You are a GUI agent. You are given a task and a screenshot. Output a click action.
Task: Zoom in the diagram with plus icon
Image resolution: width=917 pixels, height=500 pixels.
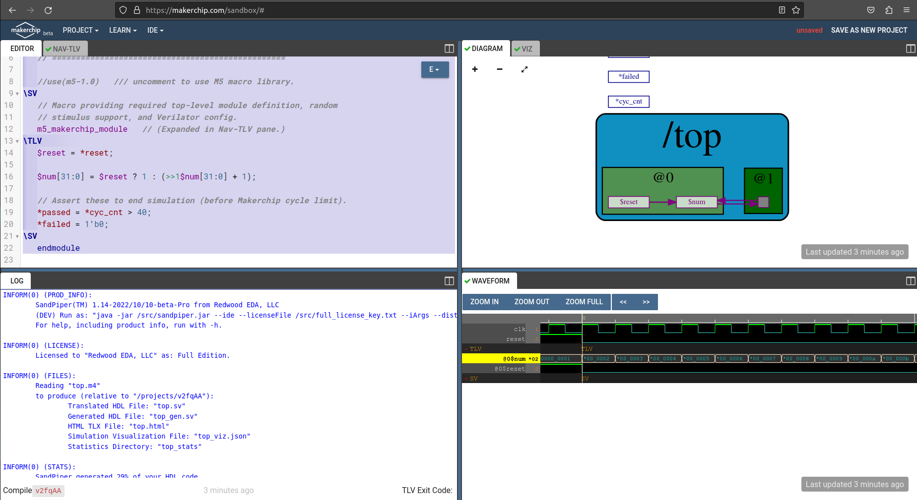(475, 69)
